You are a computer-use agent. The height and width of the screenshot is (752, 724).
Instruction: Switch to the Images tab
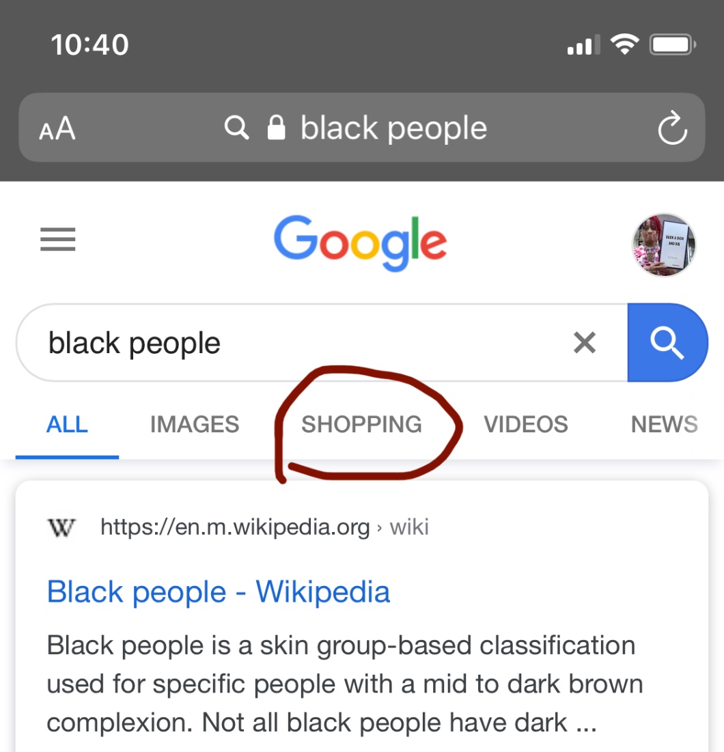point(195,424)
